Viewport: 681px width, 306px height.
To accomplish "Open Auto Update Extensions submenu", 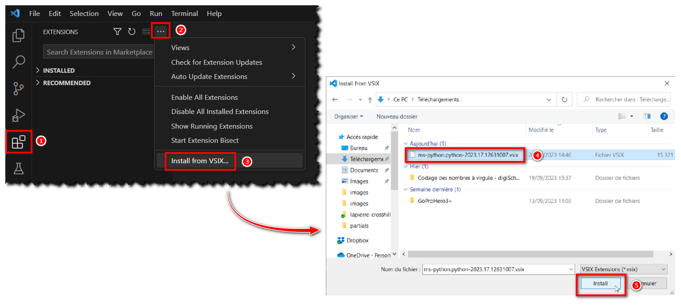I will [x=230, y=76].
